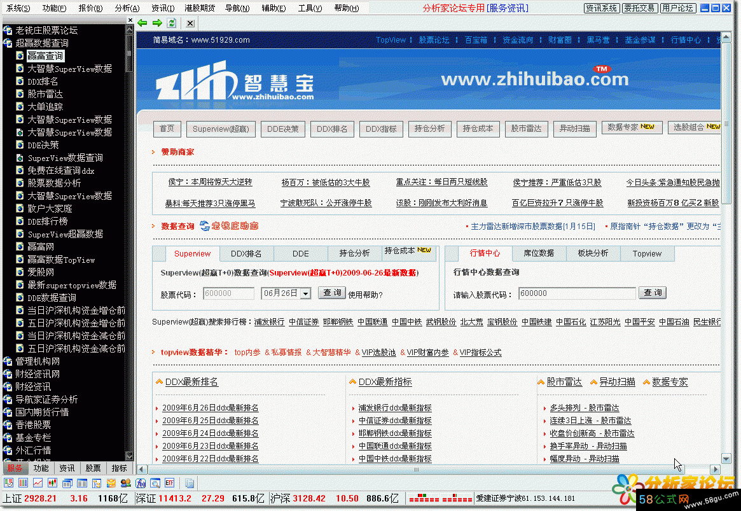
Task: Collapse the 超赢数据查询 tree node
Action: coord(8,43)
